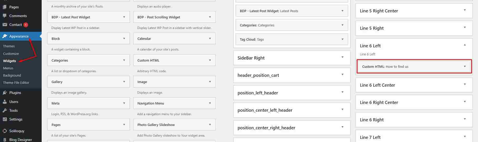
Task: Click the Plugins plug icon
Action: coord(5,93)
